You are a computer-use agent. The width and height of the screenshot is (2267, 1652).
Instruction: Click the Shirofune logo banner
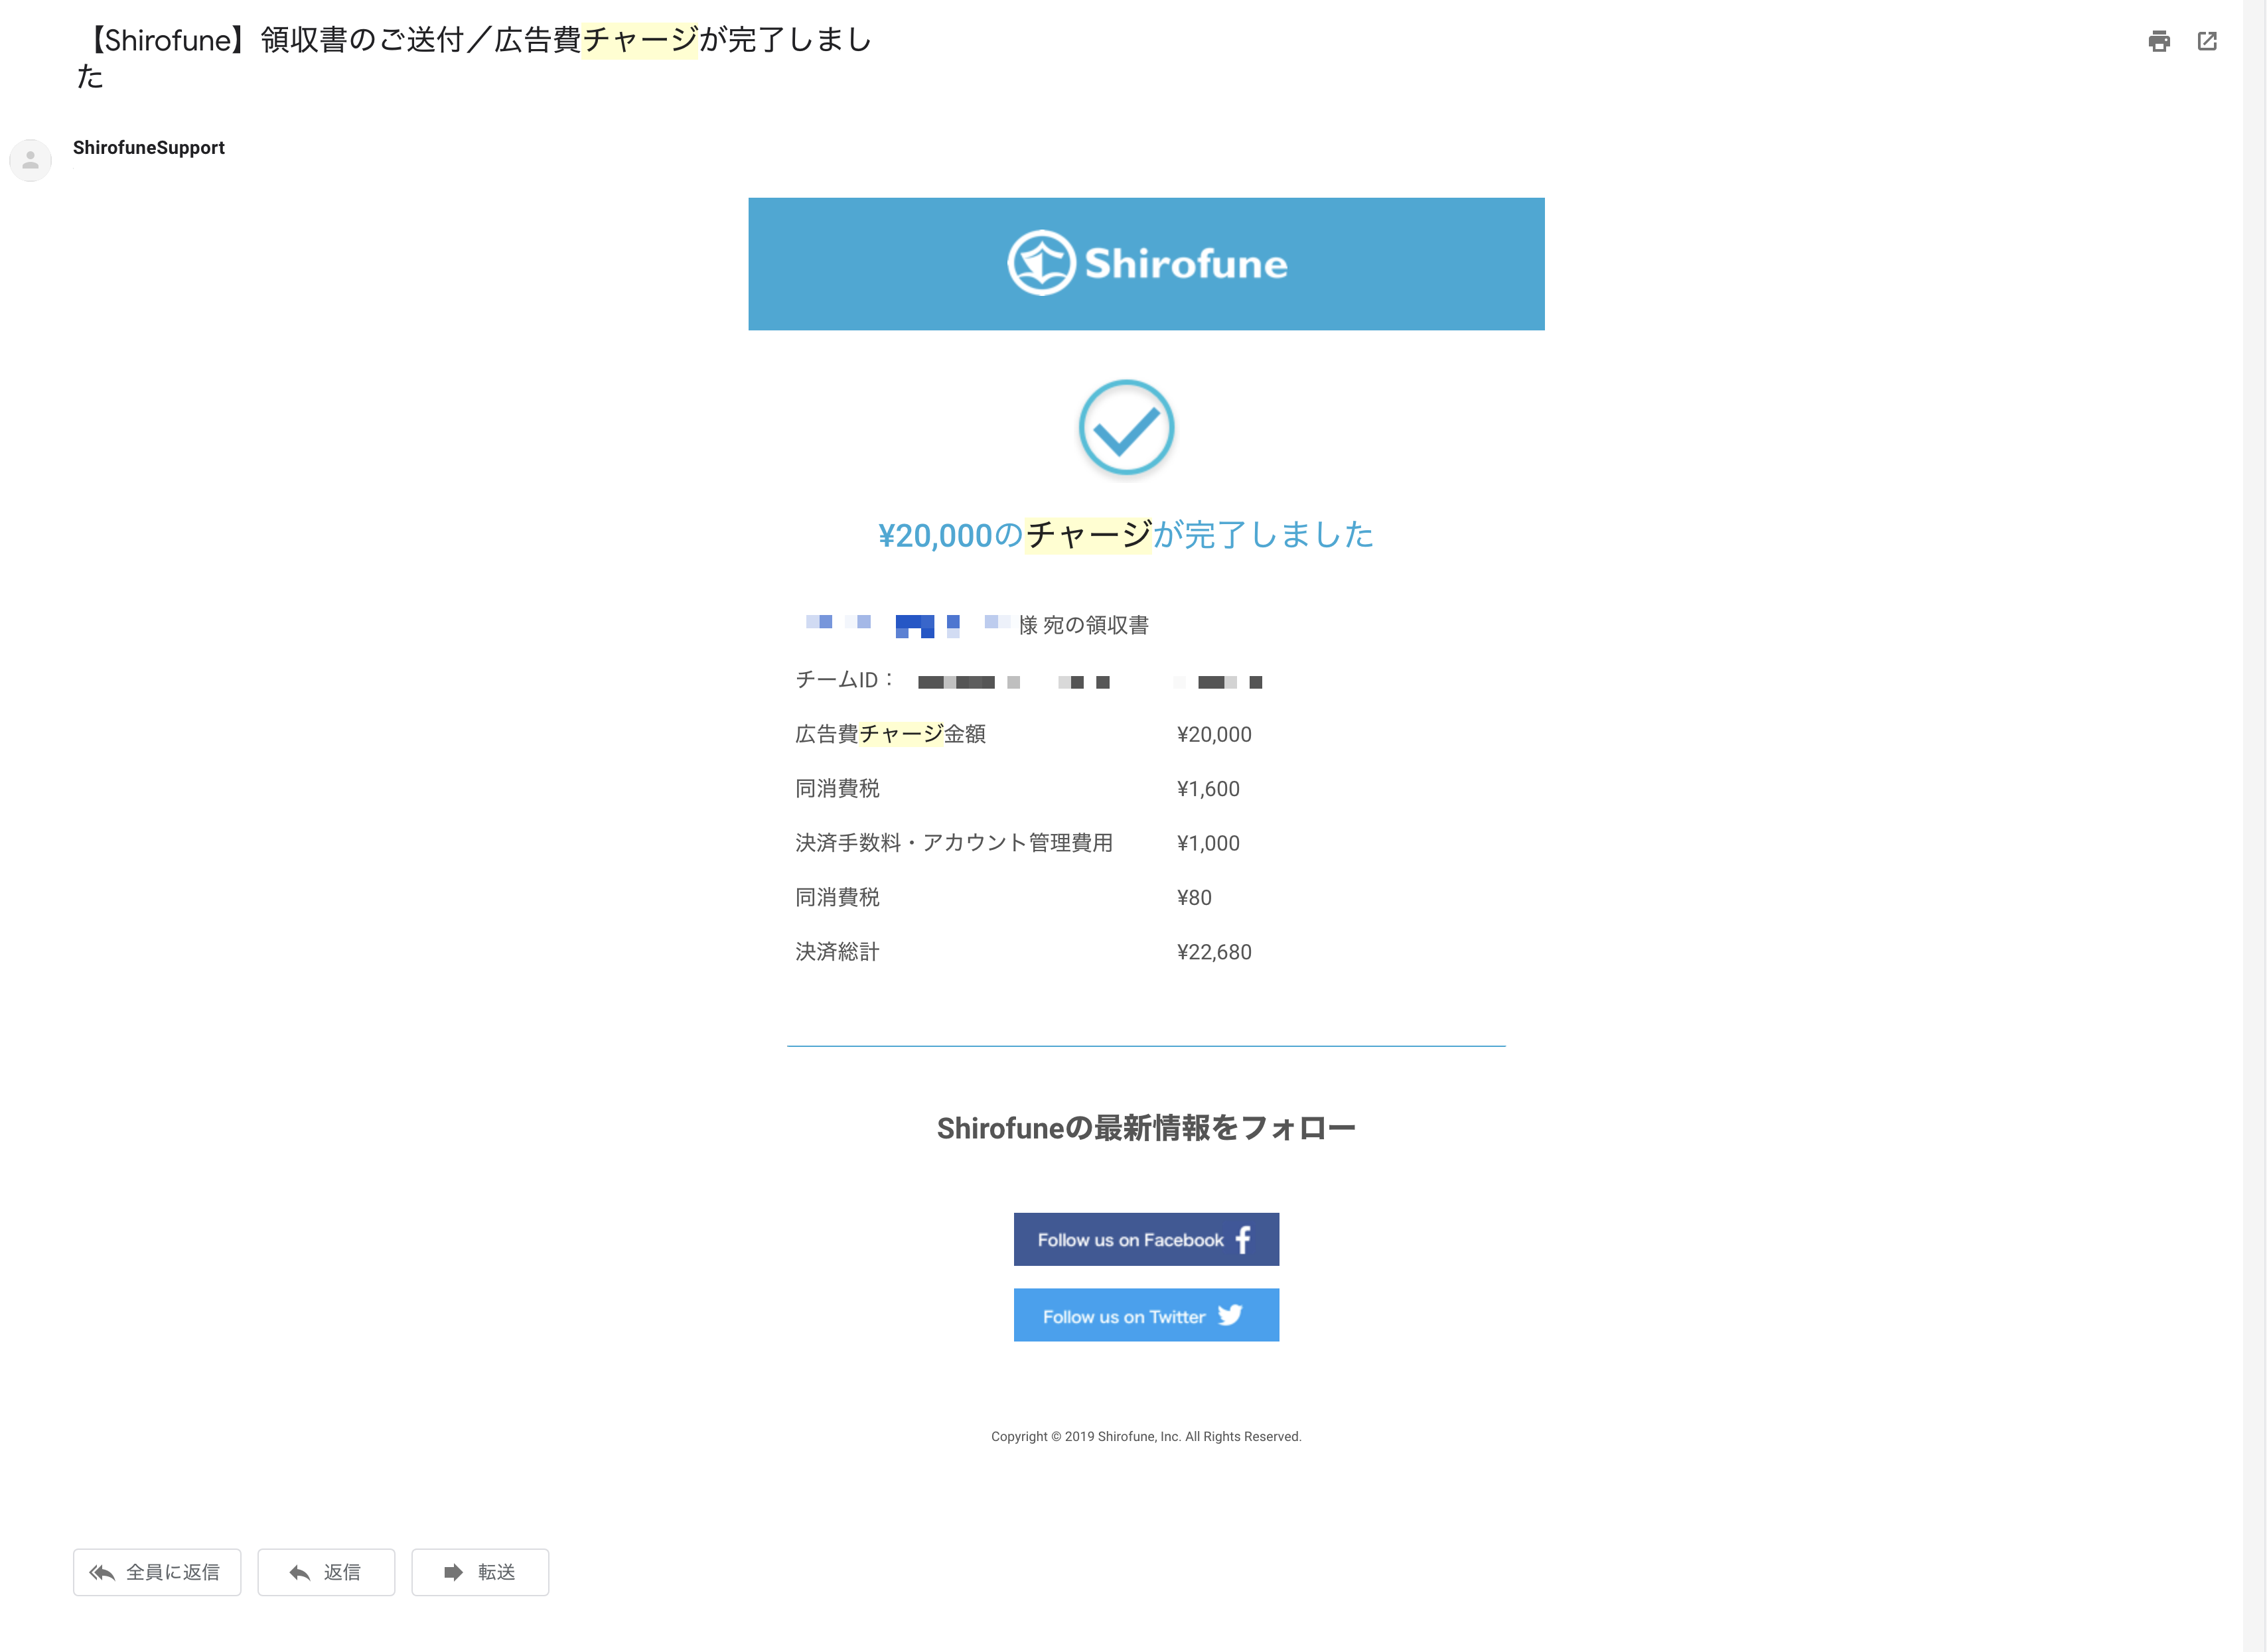click(1146, 264)
